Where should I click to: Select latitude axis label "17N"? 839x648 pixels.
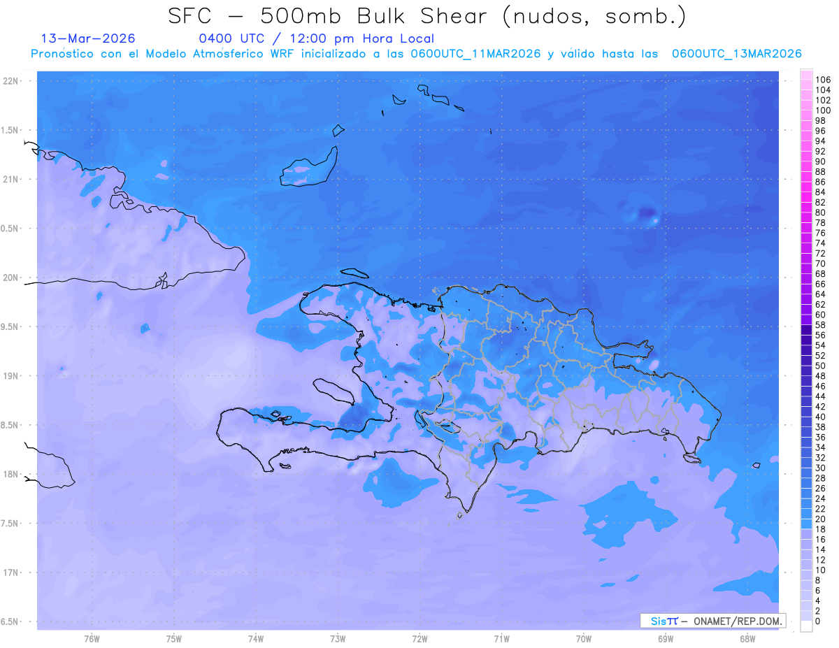12,573
